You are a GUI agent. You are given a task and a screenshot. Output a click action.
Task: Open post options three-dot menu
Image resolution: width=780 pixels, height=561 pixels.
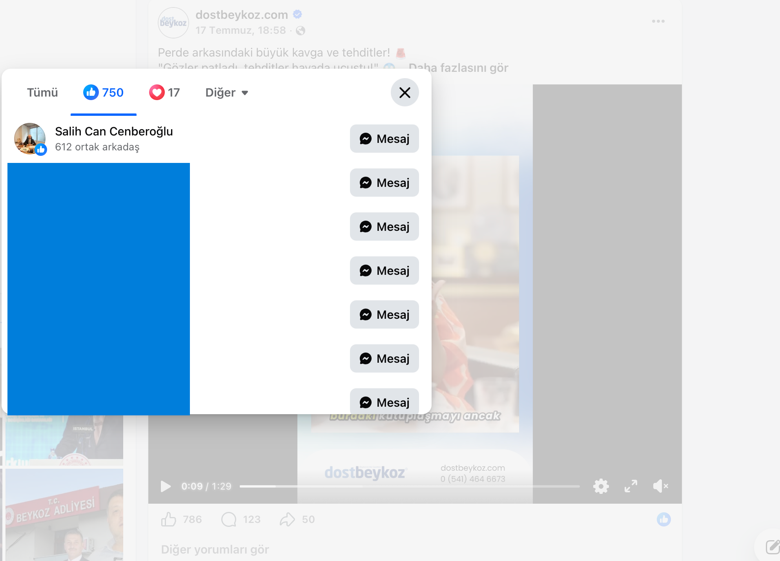pos(658,21)
